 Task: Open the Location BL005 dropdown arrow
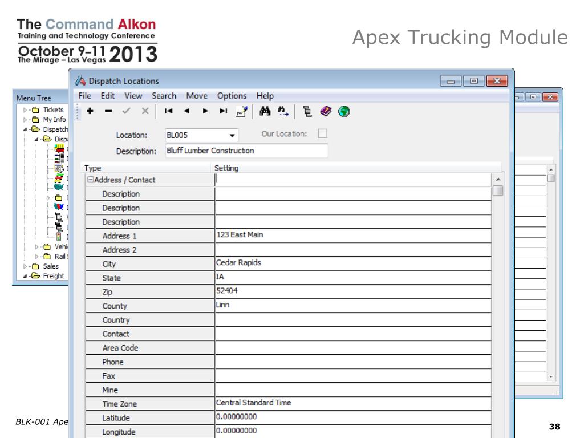[x=232, y=135]
